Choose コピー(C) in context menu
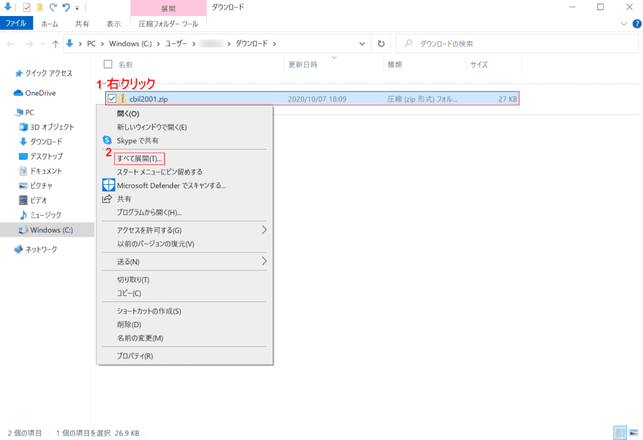The image size is (643, 440). 183,293
